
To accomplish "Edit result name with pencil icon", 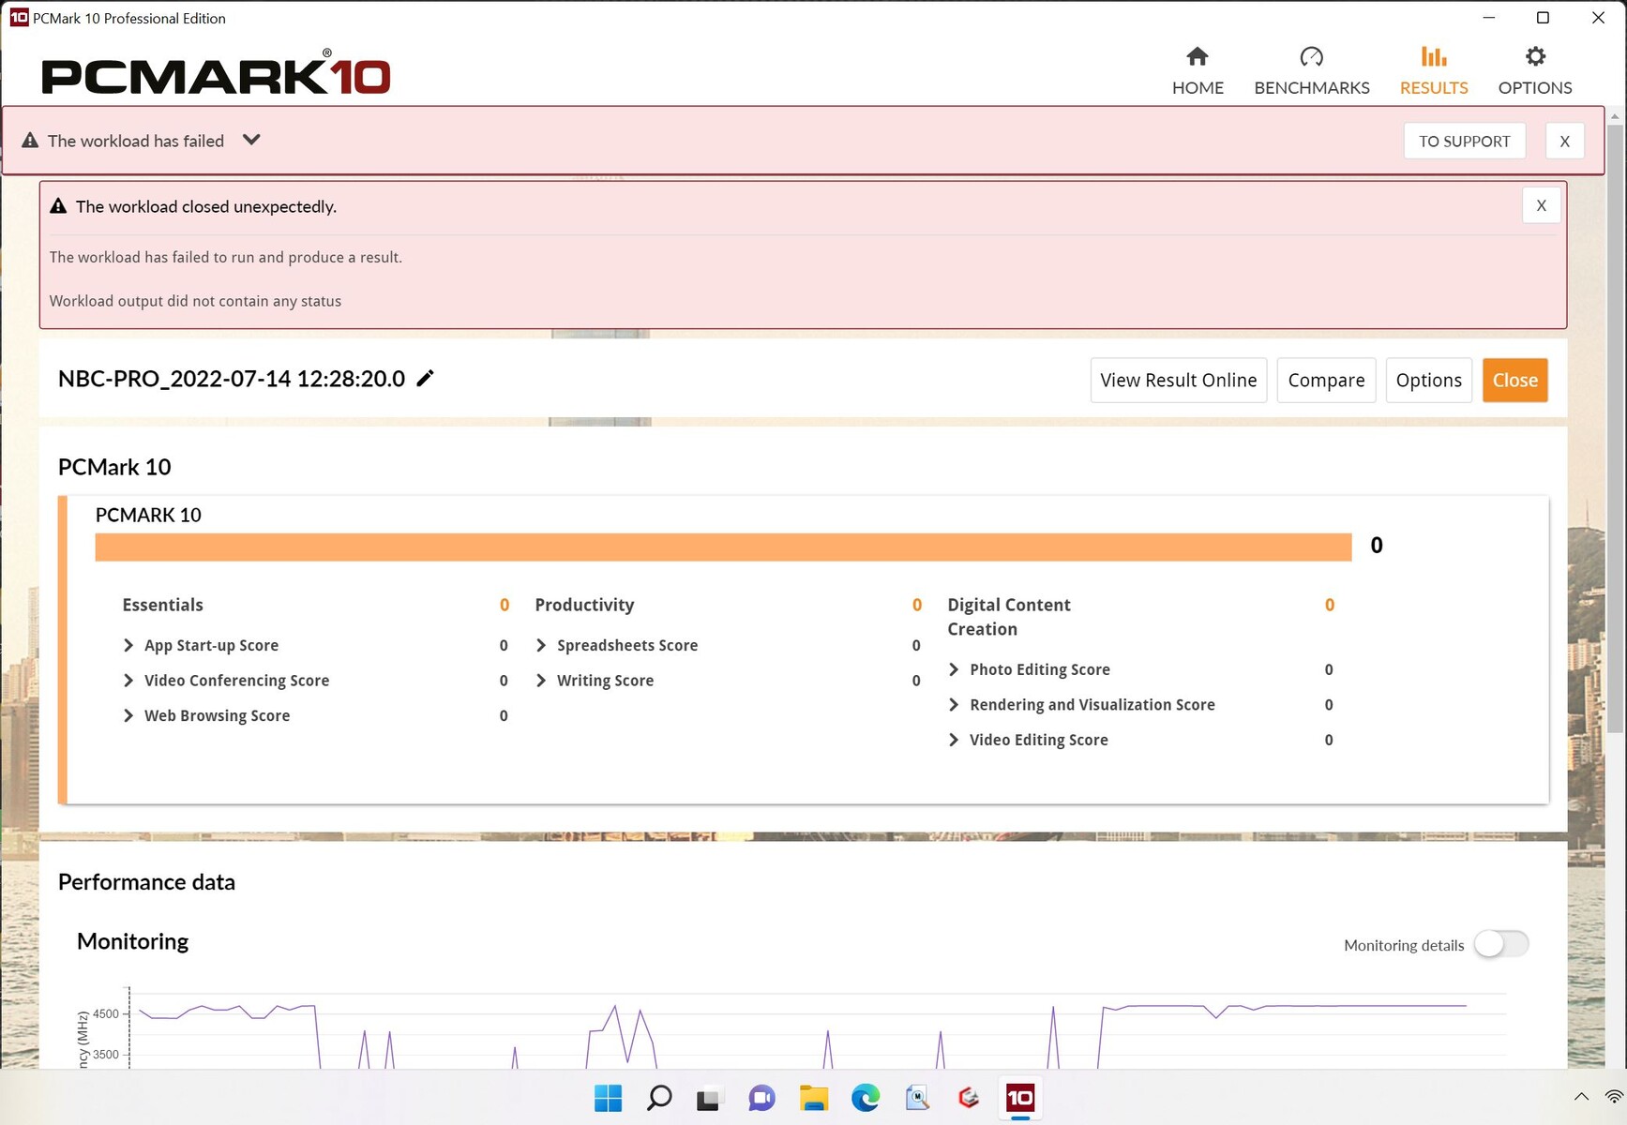I will pyautogui.click(x=426, y=378).
